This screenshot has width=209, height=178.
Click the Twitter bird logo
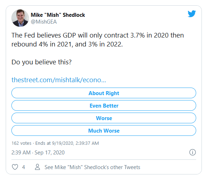click(192, 14)
